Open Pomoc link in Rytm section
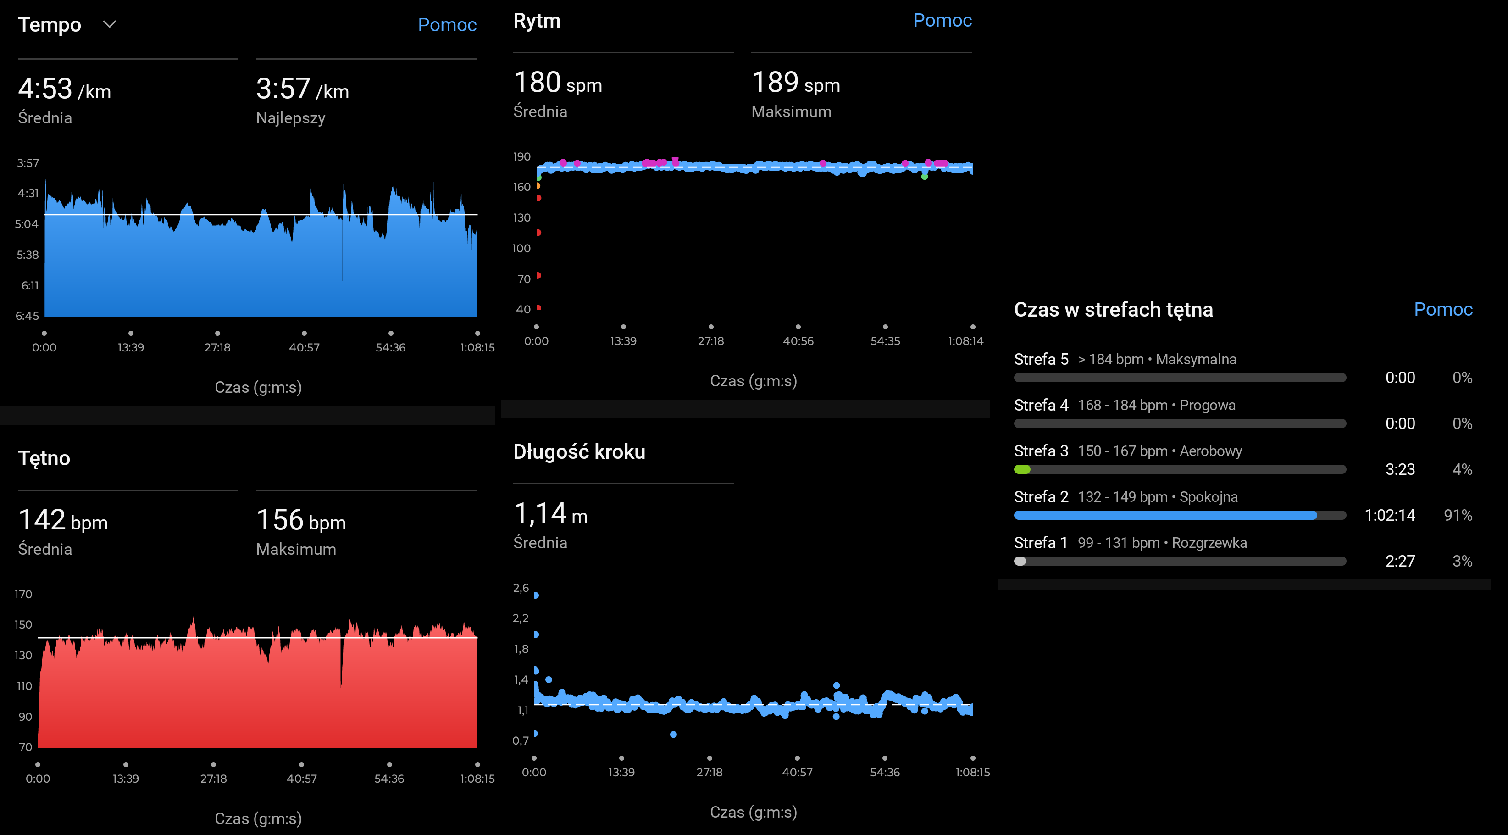 click(942, 20)
